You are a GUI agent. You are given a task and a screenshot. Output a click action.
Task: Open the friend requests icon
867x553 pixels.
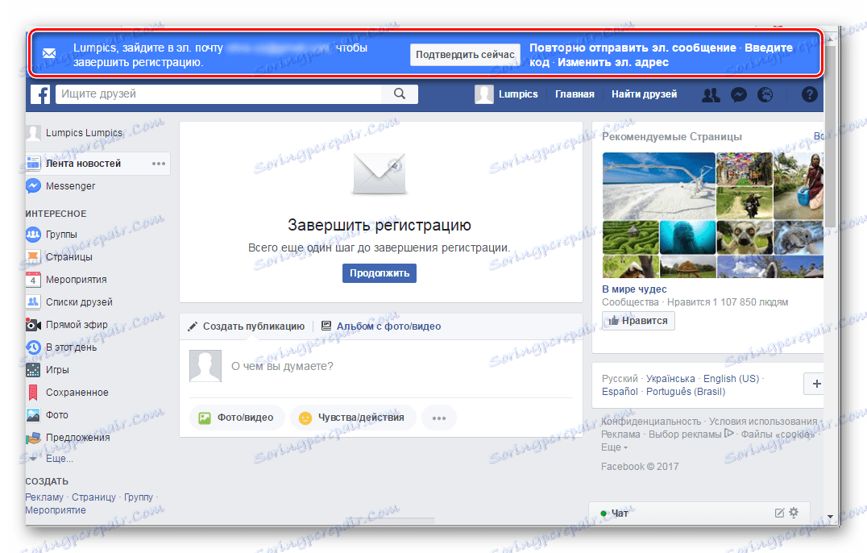click(711, 95)
